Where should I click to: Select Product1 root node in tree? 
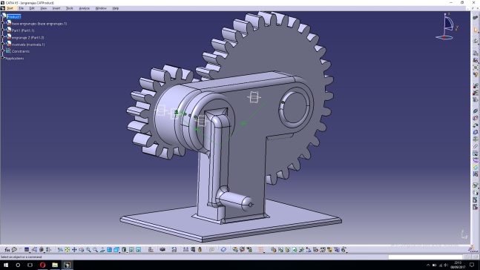click(x=14, y=16)
